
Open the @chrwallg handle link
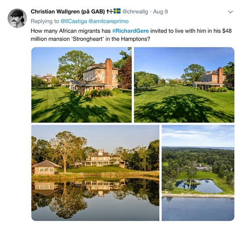pyautogui.click(x=135, y=12)
